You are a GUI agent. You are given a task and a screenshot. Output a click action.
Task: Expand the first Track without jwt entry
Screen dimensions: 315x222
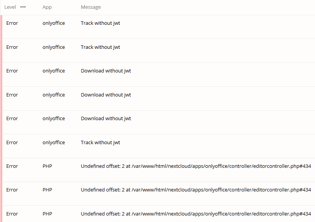[100, 23]
